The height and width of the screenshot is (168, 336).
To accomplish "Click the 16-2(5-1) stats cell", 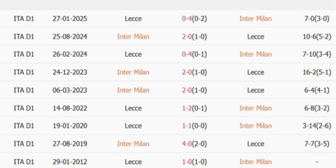I will click(x=317, y=72).
